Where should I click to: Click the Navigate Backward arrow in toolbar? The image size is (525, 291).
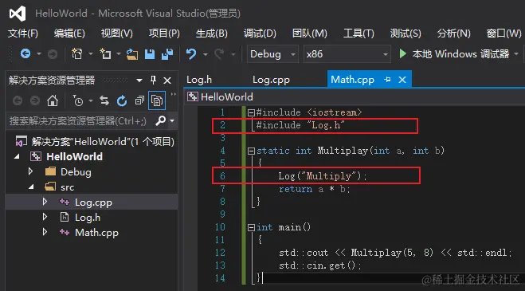tap(25, 53)
